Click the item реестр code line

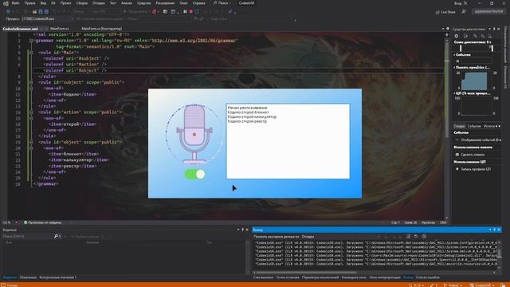(73, 166)
